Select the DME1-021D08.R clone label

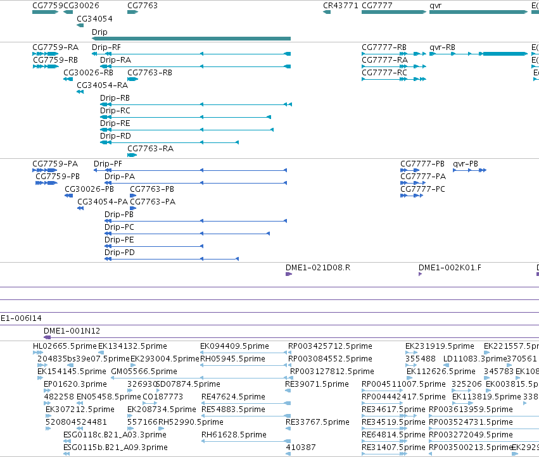click(x=318, y=267)
